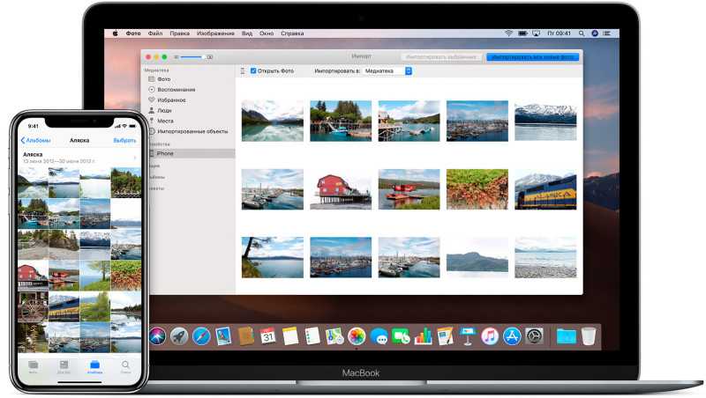Tap the waterwheel photo on iPhone
The width and height of the screenshot is (706, 398).
pos(33,306)
